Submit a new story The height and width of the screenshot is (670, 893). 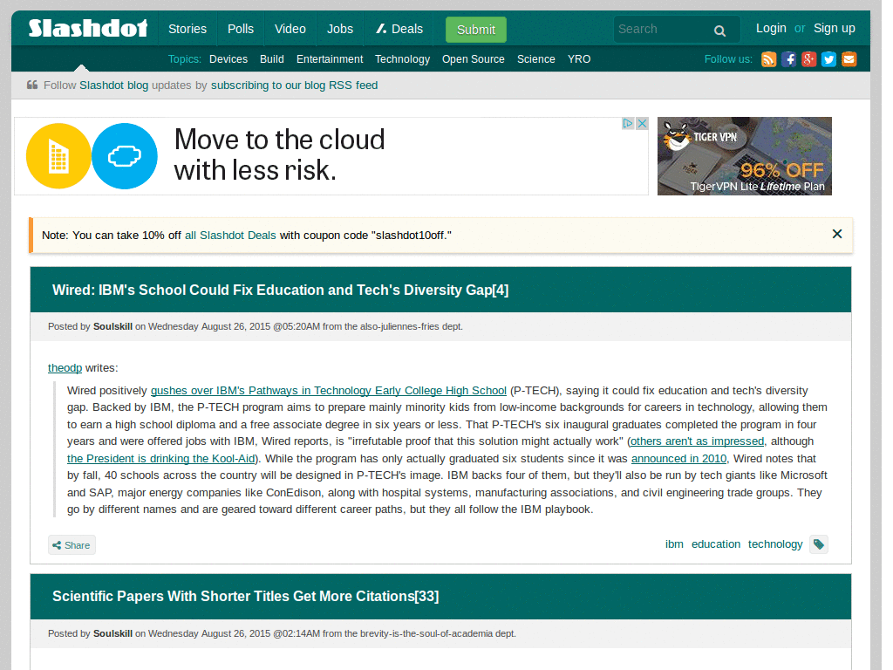click(475, 29)
